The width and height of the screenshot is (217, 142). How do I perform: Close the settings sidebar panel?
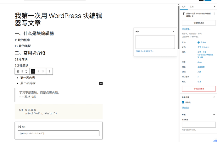tap(215, 7)
